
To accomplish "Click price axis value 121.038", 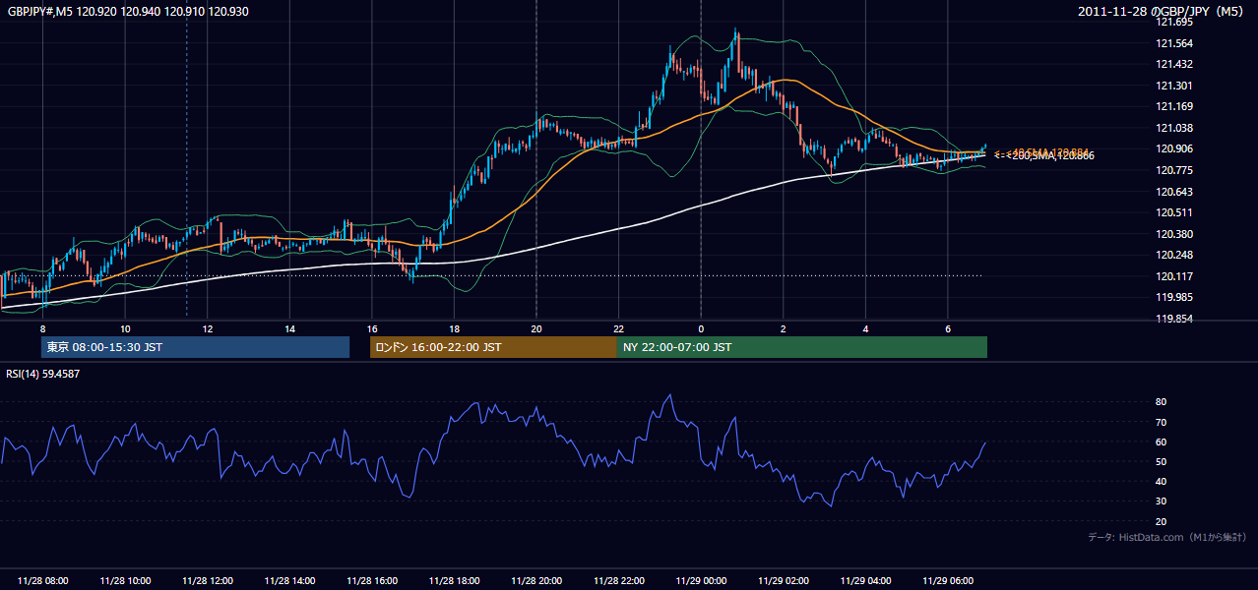I will (1174, 128).
